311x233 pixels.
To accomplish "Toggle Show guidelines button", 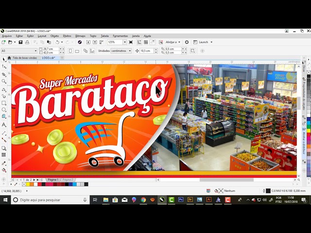I will pyautogui.click(x=153, y=42).
